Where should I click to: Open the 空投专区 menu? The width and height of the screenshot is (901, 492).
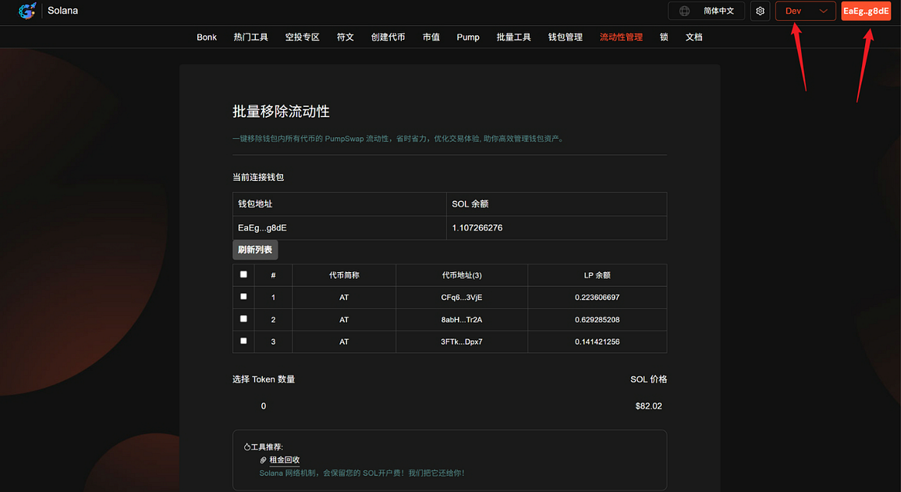[302, 37]
